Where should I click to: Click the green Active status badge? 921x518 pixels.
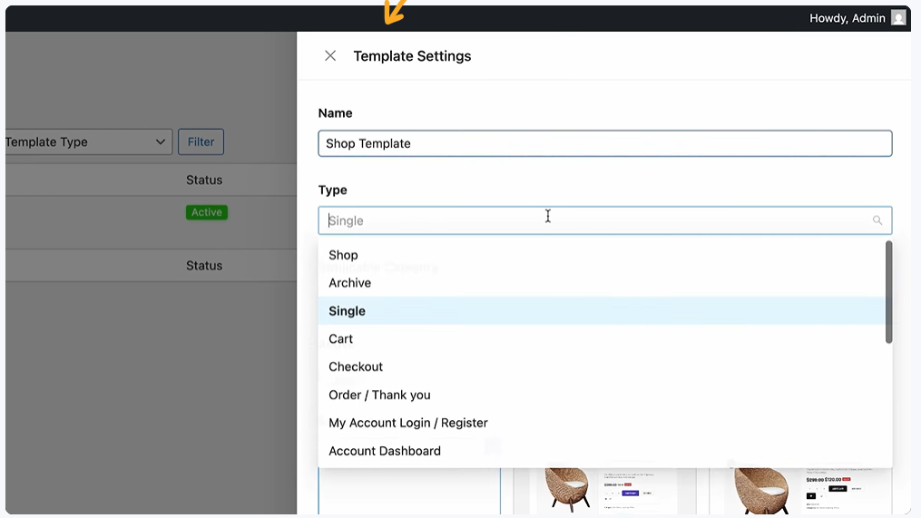pos(206,212)
